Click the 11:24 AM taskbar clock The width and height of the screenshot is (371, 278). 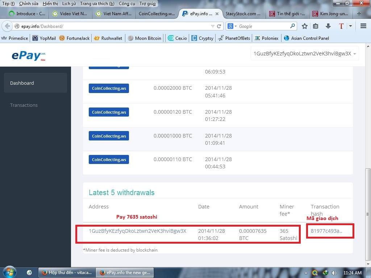[352, 273]
